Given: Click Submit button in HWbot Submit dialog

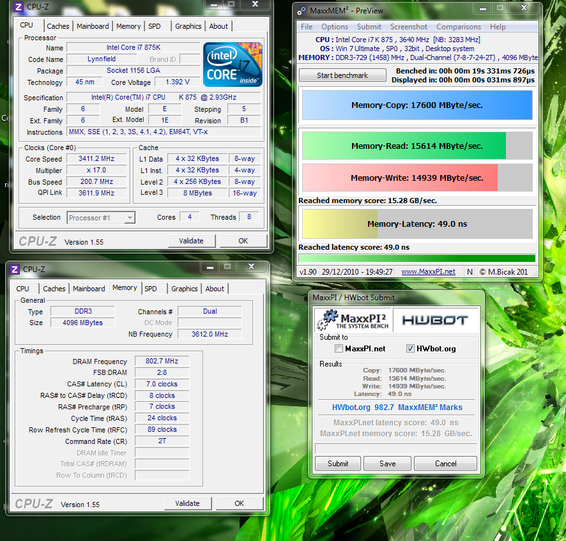Looking at the screenshot, I should click(338, 464).
